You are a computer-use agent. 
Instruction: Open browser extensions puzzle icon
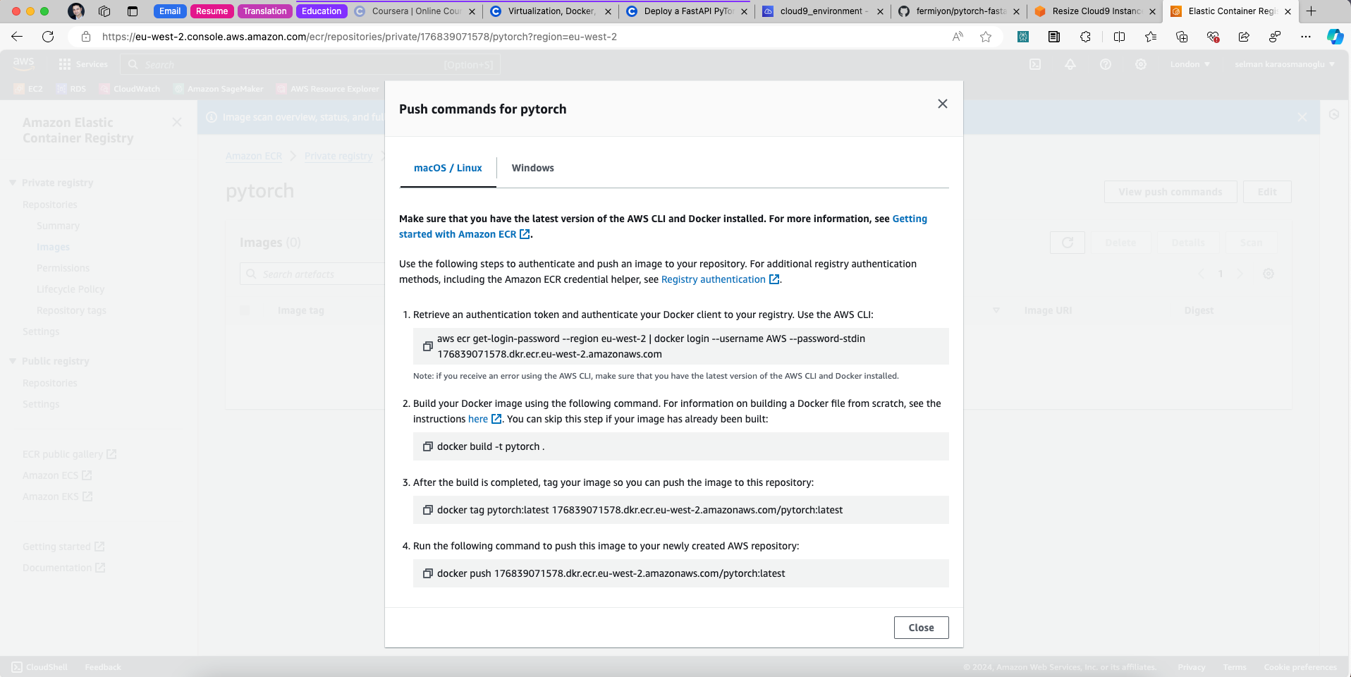[1085, 37]
